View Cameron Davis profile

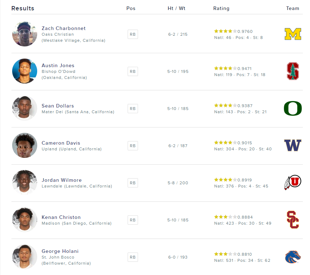point(61,143)
